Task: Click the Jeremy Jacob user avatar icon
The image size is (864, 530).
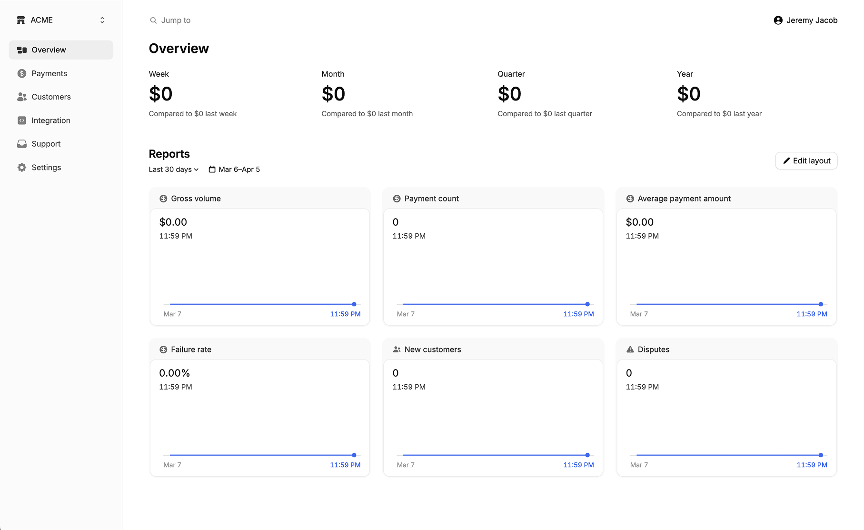Action: click(x=778, y=20)
